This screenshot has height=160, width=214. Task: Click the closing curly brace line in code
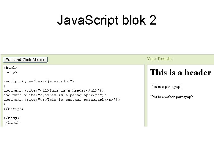coord(4,104)
